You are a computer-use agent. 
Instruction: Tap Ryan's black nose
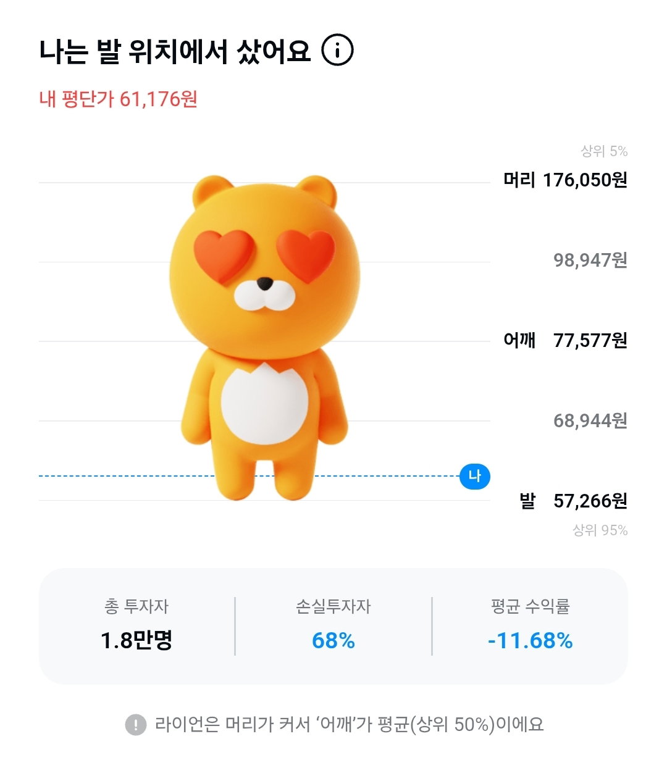tap(265, 284)
